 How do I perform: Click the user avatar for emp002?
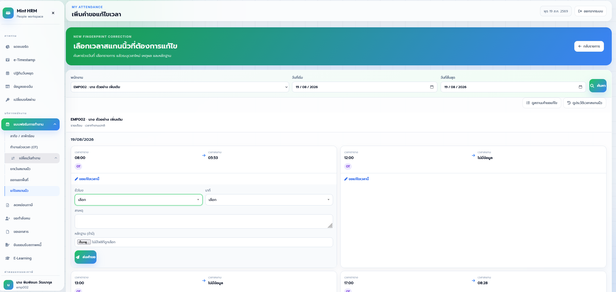click(x=8, y=285)
